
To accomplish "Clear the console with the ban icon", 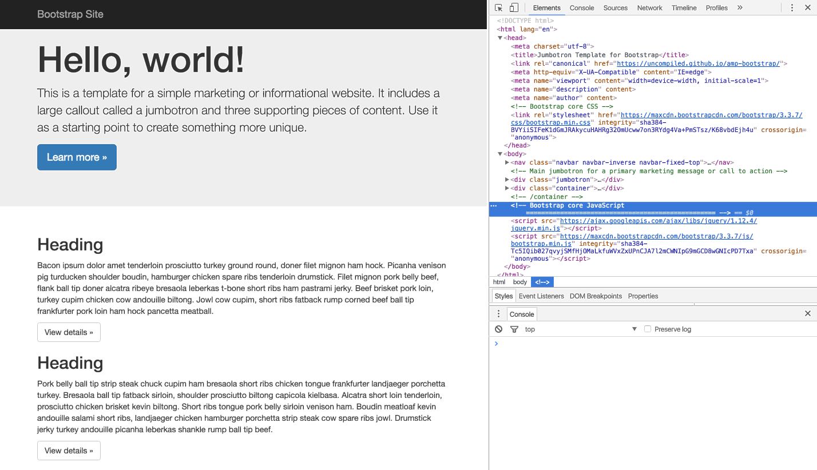I will pyautogui.click(x=499, y=329).
